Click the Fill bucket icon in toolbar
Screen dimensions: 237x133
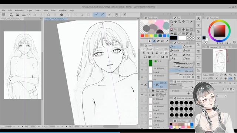(x=61, y=15)
